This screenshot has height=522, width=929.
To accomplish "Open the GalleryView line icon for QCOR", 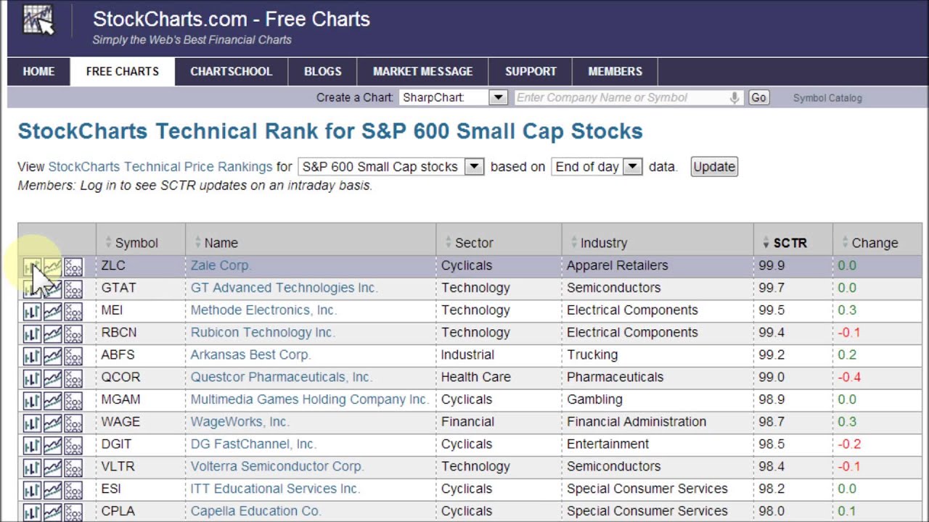I will (x=52, y=379).
